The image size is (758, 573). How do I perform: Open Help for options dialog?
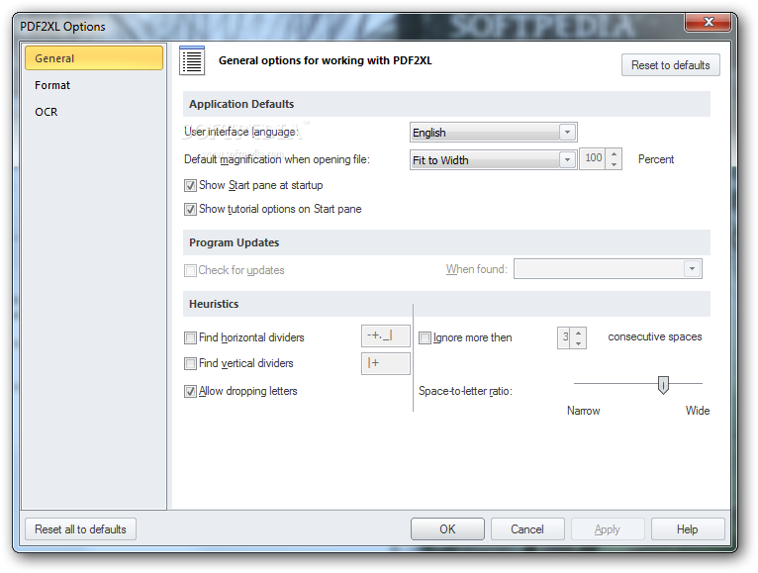point(688,529)
